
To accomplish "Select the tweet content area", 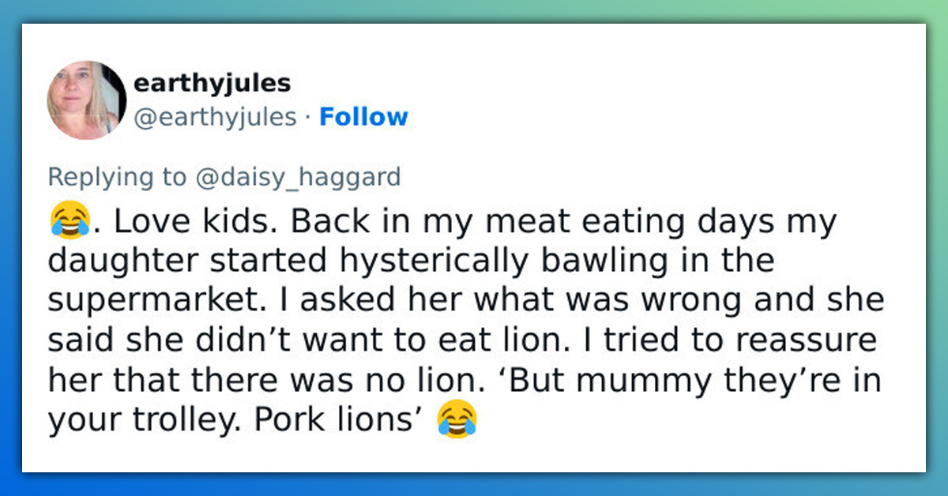I will tap(466, 320).
